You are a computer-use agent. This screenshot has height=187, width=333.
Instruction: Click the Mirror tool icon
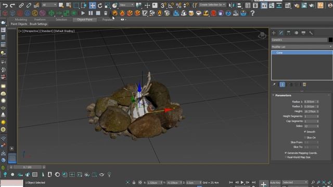click(231, 5)
